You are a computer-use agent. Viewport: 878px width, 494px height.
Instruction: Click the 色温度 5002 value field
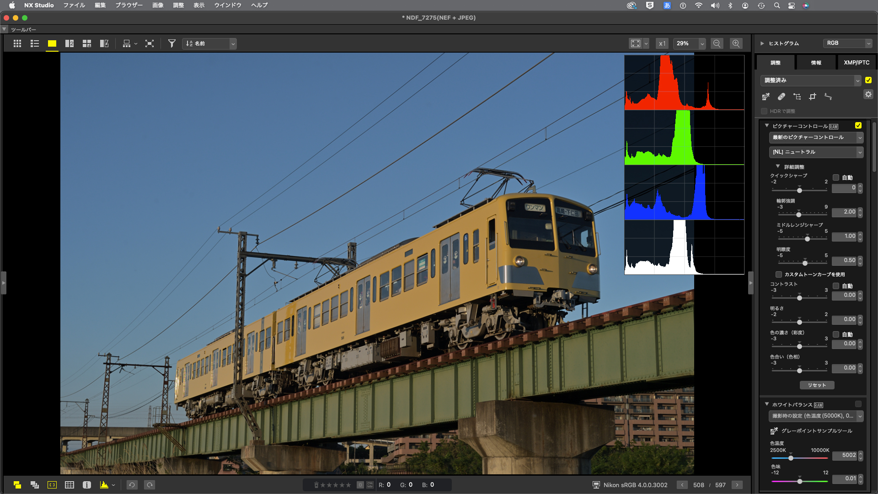pos(844,456)
